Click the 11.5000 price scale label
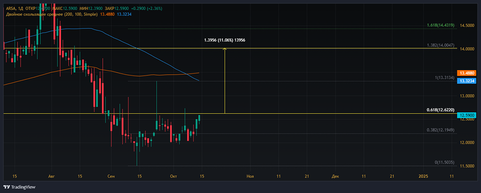The width and height of the screenshot is (481, 193). tap(467, 167)
